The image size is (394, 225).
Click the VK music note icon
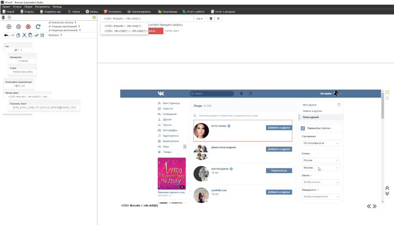250,94
